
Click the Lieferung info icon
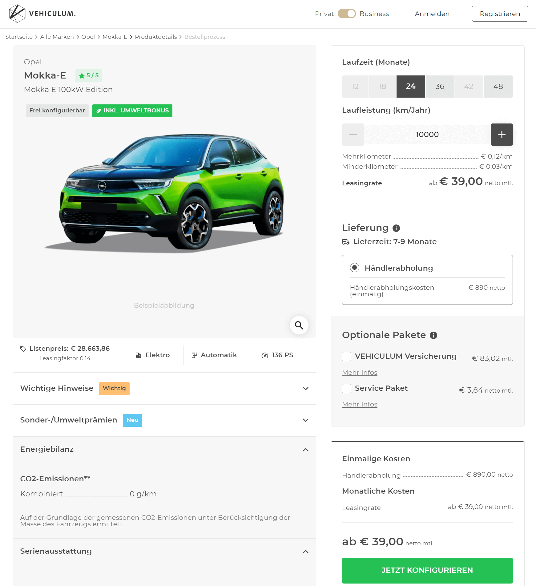pyautogui.click(x=396, y=228)
